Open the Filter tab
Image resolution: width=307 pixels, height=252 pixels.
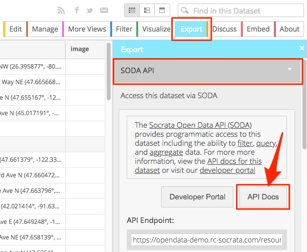click(123, 29)
